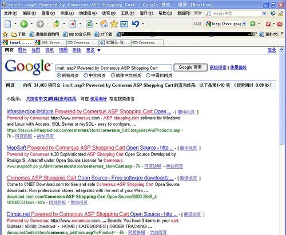Viewport: 286px width, 235px height.
Task: Open the 图片 link in Google navigation
Action: [x=22, y=50]
